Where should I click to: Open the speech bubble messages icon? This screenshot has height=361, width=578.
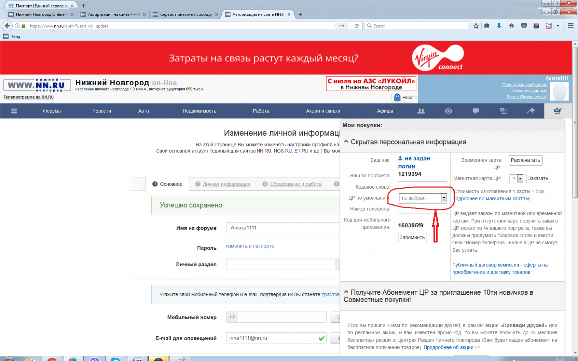(476, 111)
